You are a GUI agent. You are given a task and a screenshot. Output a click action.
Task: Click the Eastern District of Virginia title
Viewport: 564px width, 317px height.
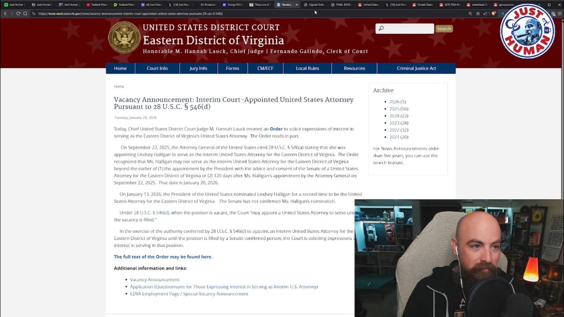tap(213, 41)
